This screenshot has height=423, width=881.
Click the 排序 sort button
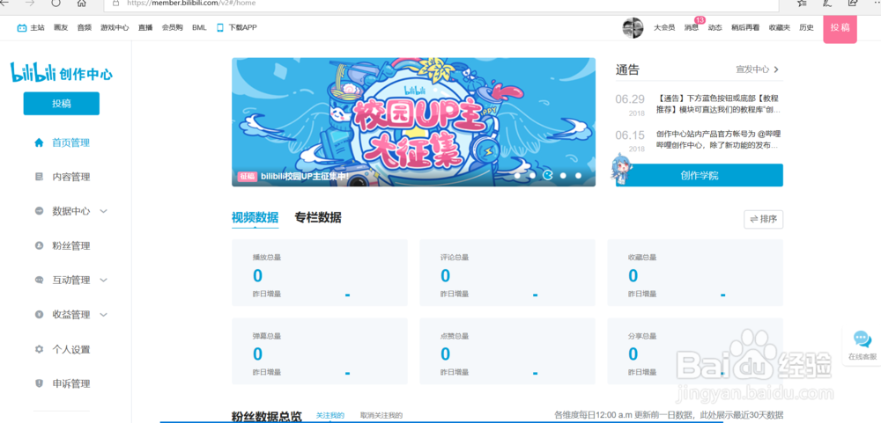(763, 219)
